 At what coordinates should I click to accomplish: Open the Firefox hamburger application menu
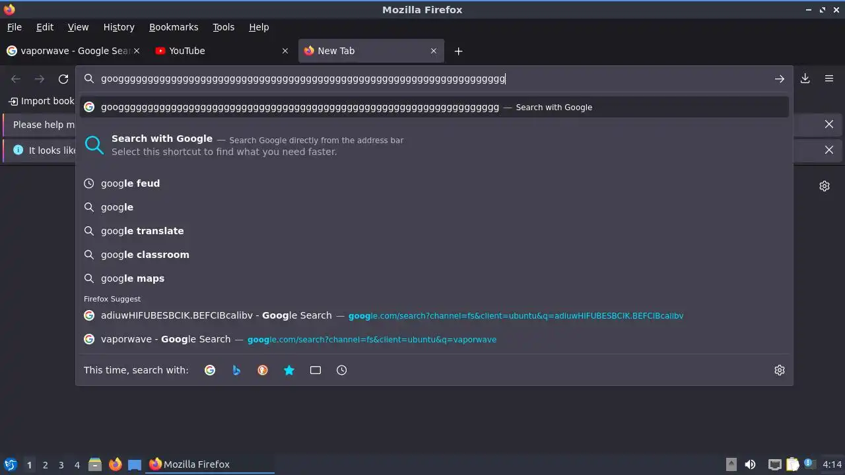pos(829,79)
